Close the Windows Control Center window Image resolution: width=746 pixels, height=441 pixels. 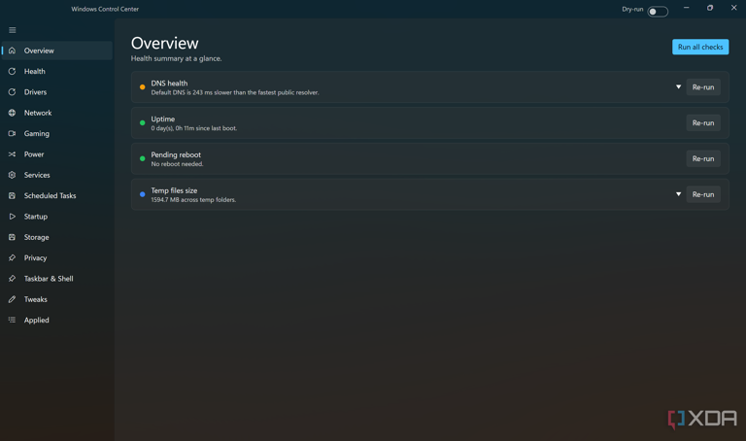tap(733, 8)
